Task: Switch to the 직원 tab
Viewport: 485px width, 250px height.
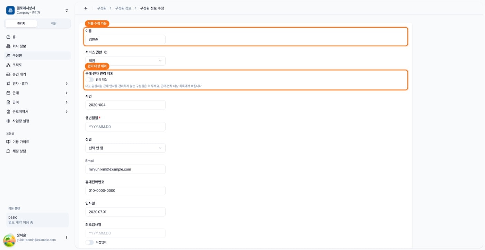Action: (54, 24)
